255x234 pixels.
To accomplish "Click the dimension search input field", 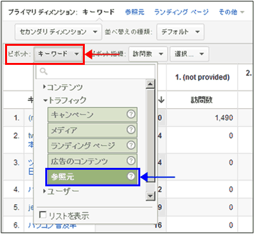I will pyautogui.click(x=96, y=72).
